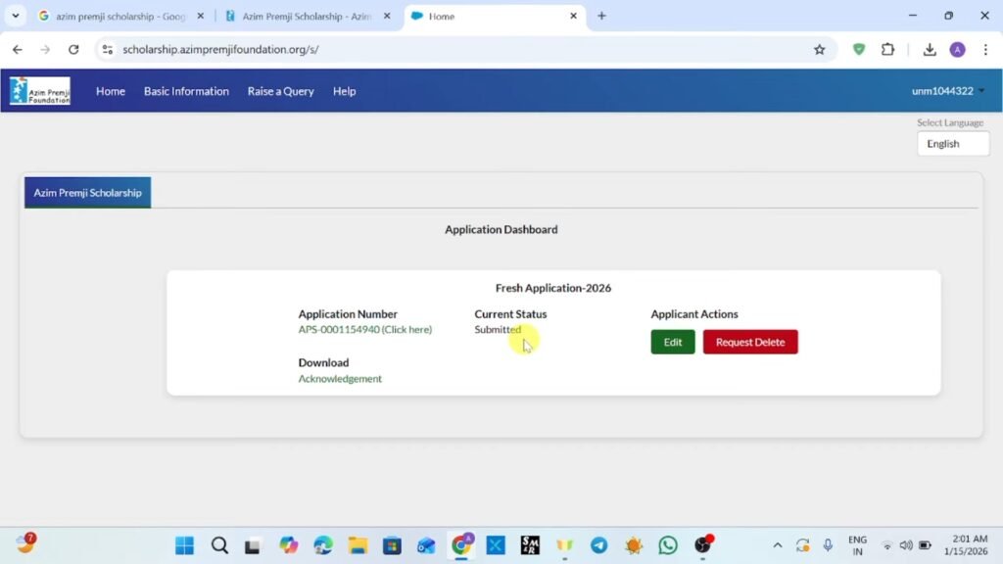Image resolution: width=1003 pixels, height=564 pixels.
Task: Select Basic Information in the navbar
Action: [x=186, y=90]
